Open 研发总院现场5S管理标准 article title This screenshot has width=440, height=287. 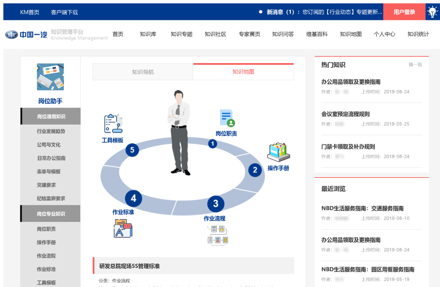(x=130, y=266)
